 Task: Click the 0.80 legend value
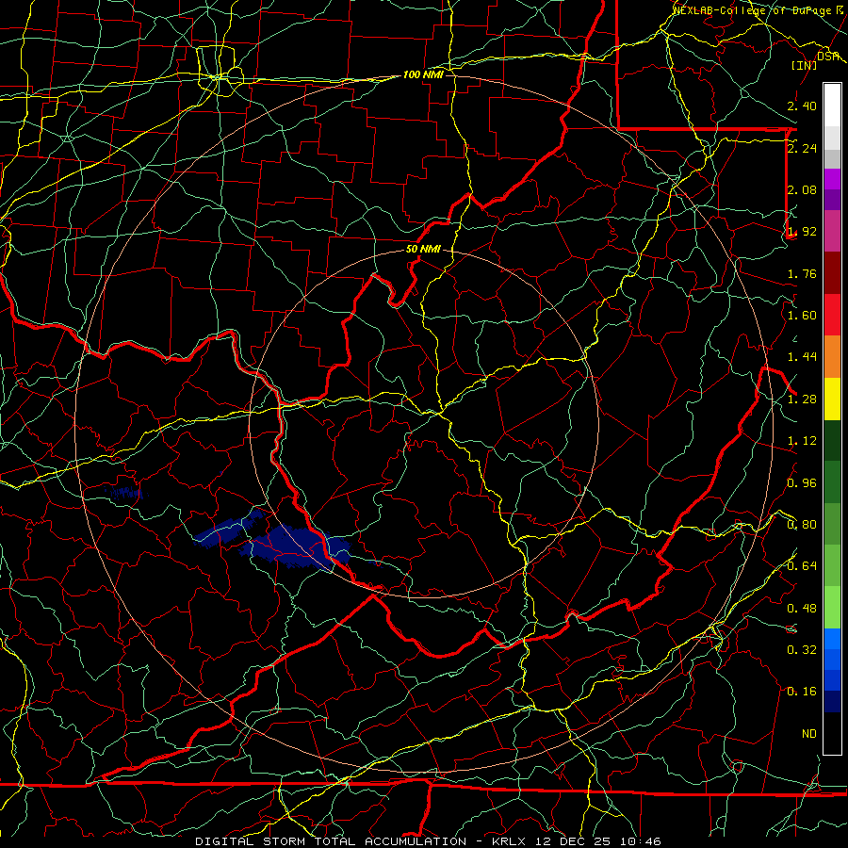(802, 525)
